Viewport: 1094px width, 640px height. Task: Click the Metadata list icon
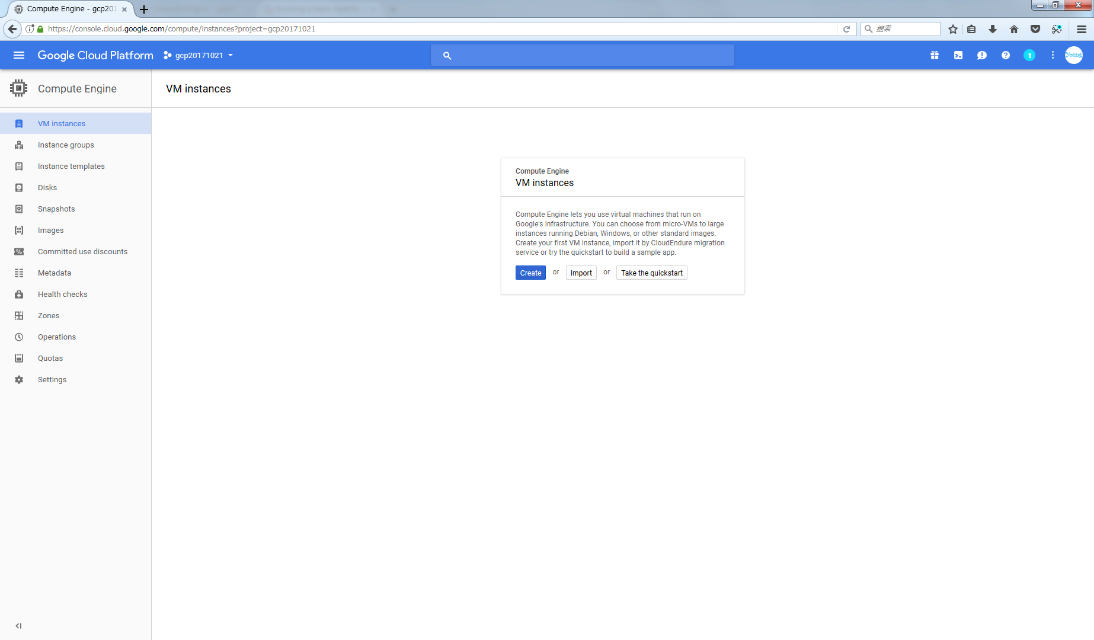coord(19,273)
